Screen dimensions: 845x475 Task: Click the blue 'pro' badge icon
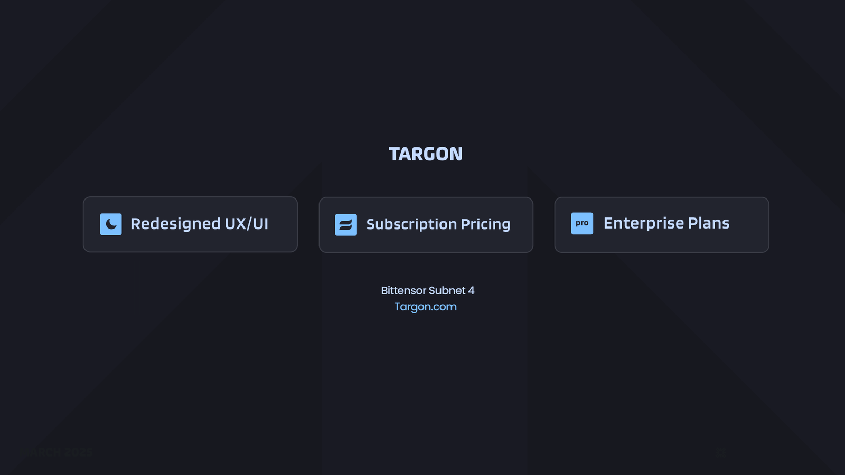(582, 223)
